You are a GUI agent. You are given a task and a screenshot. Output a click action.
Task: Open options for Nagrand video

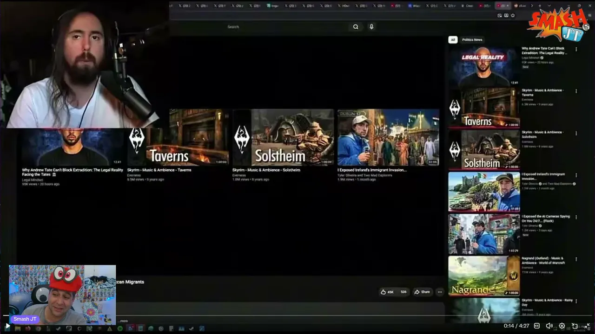(x=576, y=259)
